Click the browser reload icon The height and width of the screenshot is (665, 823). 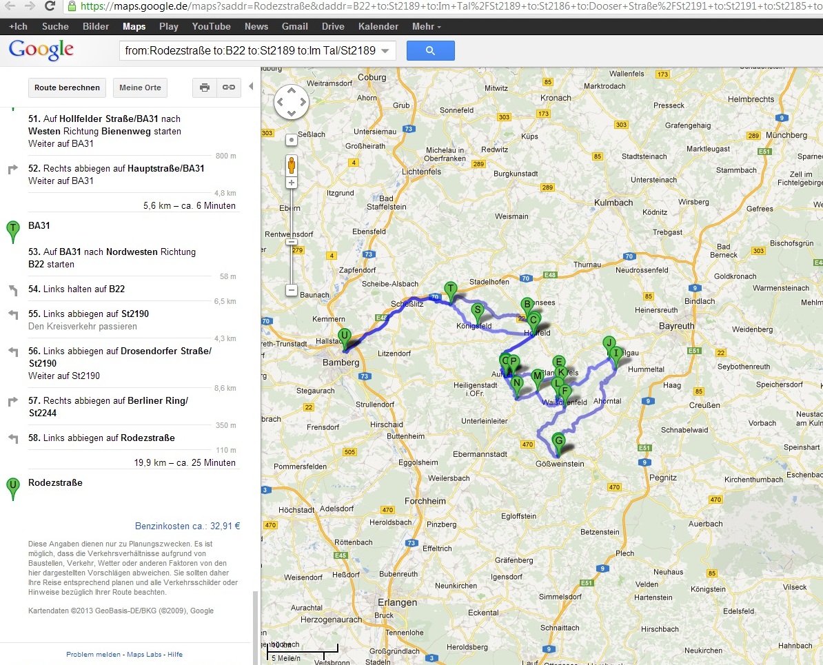50,6
